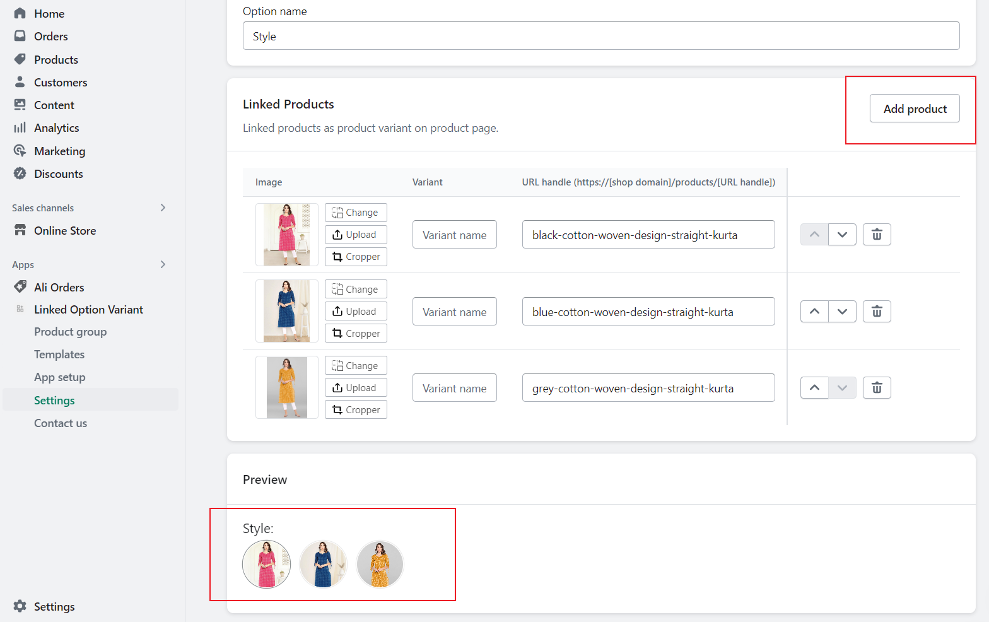This screenshot has height=622, width=989.
Task: Open Analytics in the sidebar
Action: pos(56,128)
